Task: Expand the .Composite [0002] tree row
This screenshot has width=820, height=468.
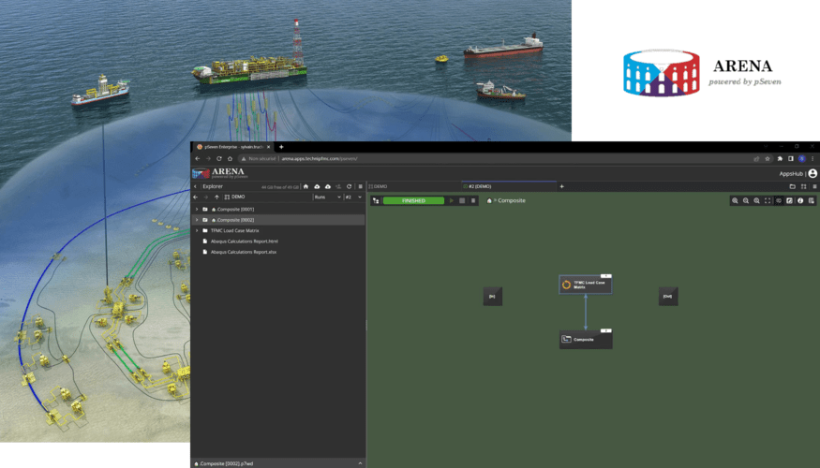Action: point(197,220)
